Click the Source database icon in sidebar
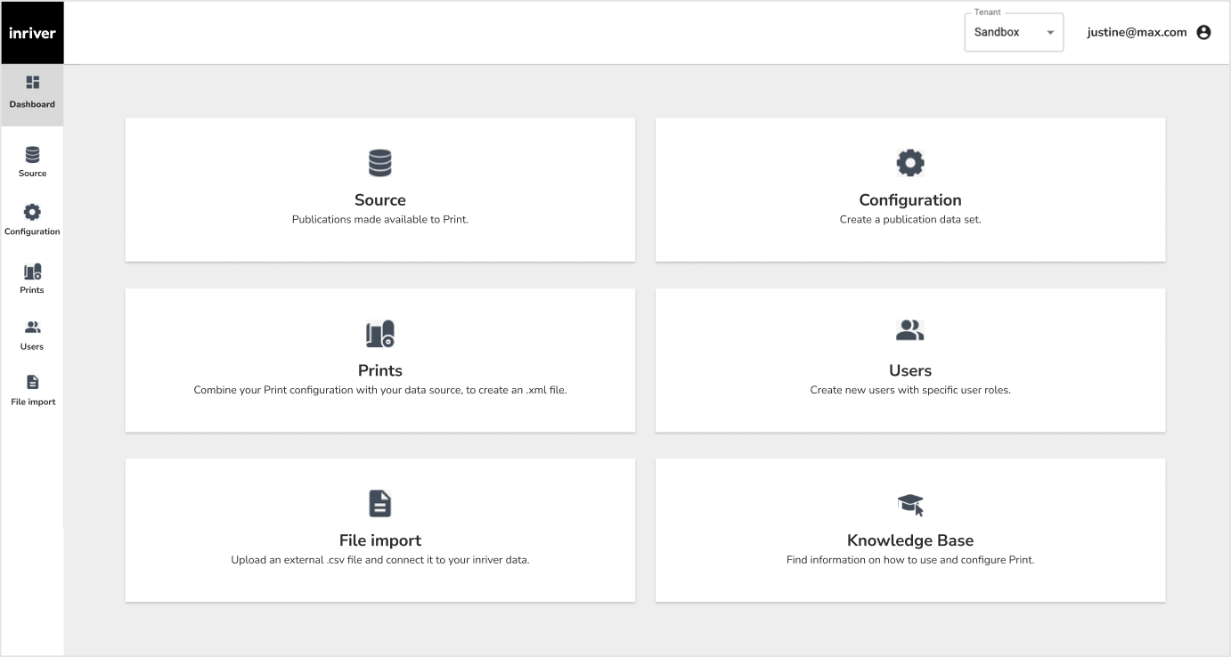This screenshot has width=1231, height=657. pyautogui.click(x=32, y=155)
